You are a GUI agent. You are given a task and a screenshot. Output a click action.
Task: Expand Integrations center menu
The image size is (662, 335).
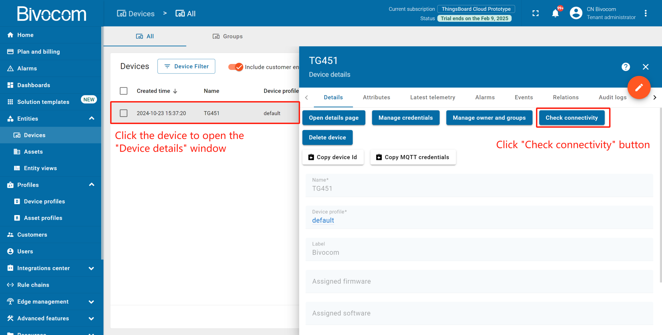[91, 268]
